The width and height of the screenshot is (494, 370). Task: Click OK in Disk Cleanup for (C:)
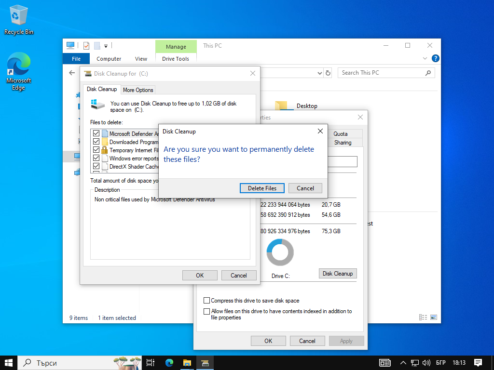pyautogui.click(x=200, y=275)
